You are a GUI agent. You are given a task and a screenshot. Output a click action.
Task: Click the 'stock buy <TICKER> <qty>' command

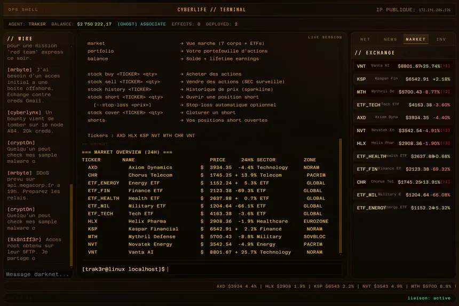(122, 74)
